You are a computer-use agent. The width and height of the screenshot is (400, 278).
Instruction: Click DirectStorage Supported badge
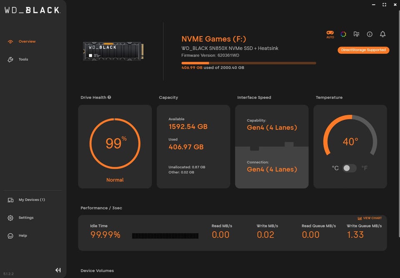click(x=363, y=50)
